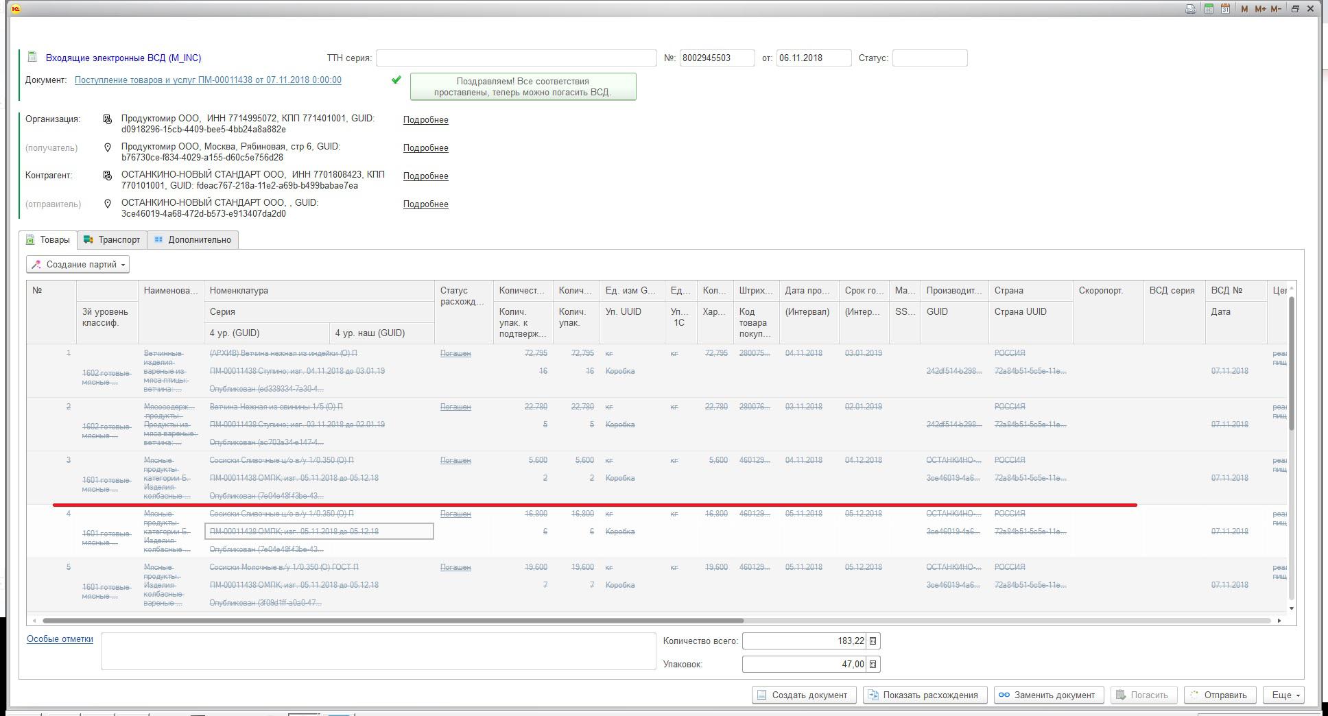This screenshot has width=1328, height=716.
Task: Click the Отправить button
Action: click(x=1220, y=695)
